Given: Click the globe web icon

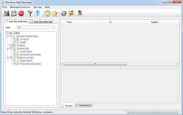Looking at the screenshot, I should pyautogui.click(x=64, y=13).
